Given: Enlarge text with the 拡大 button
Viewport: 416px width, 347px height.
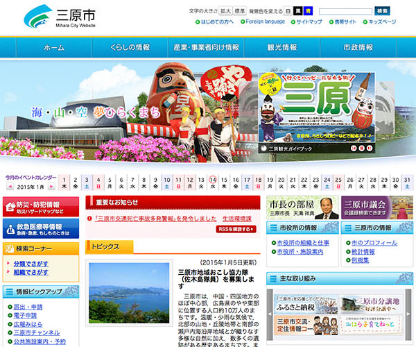Looking at the screenshot, I should 225,11.
